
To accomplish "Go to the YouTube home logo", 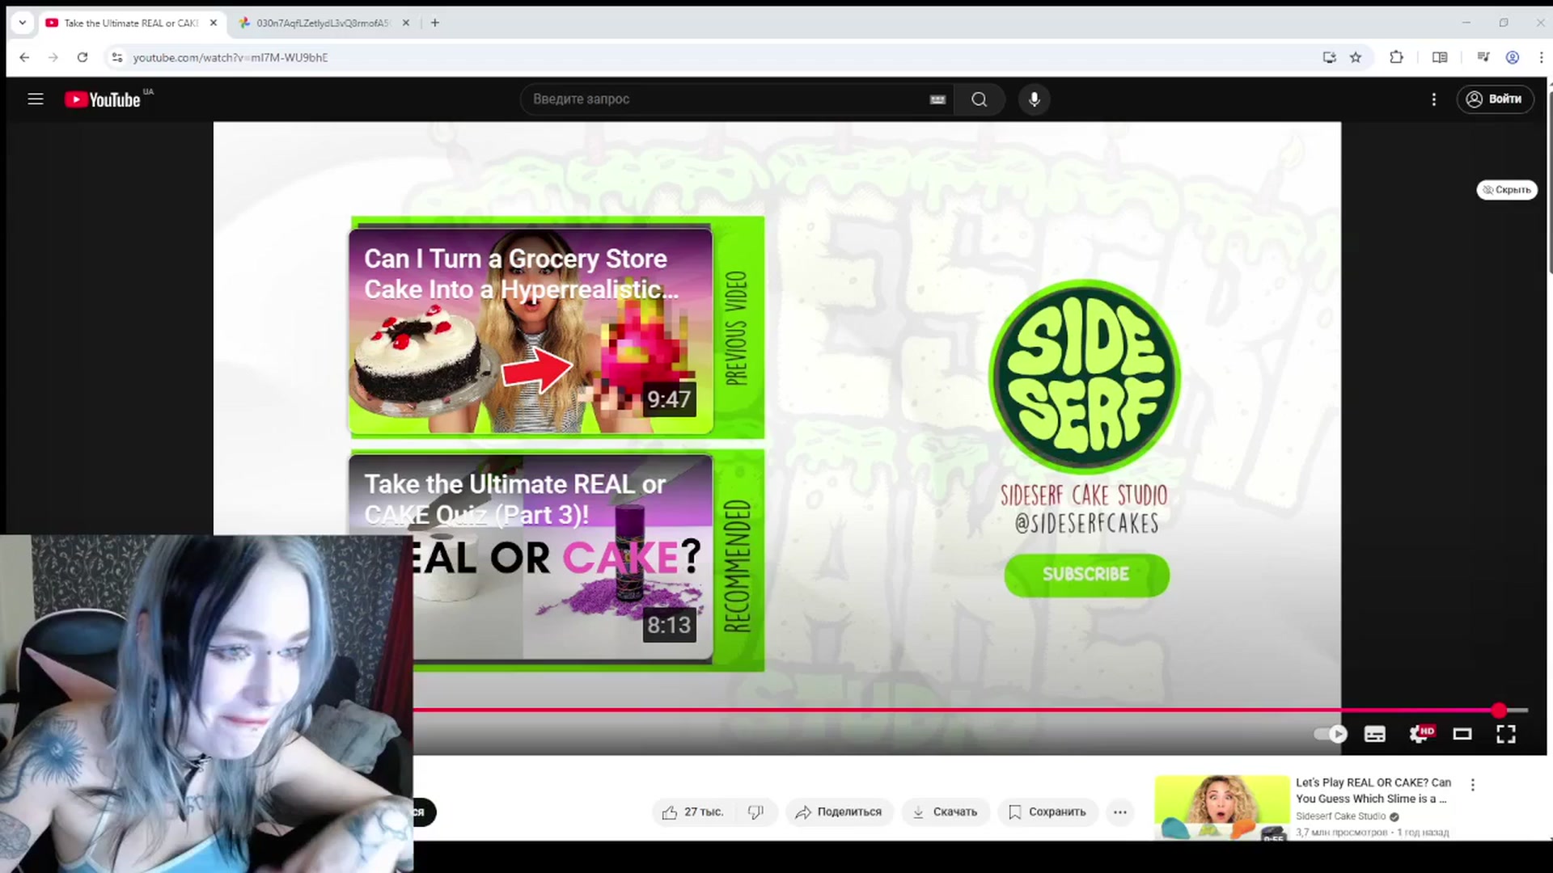I will pyautogui.click(x=103, y=99).
